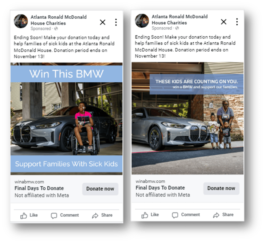The image size is (264, 243).
Task: Click Donate now on right ad
Action: click(x=221, y=188)
